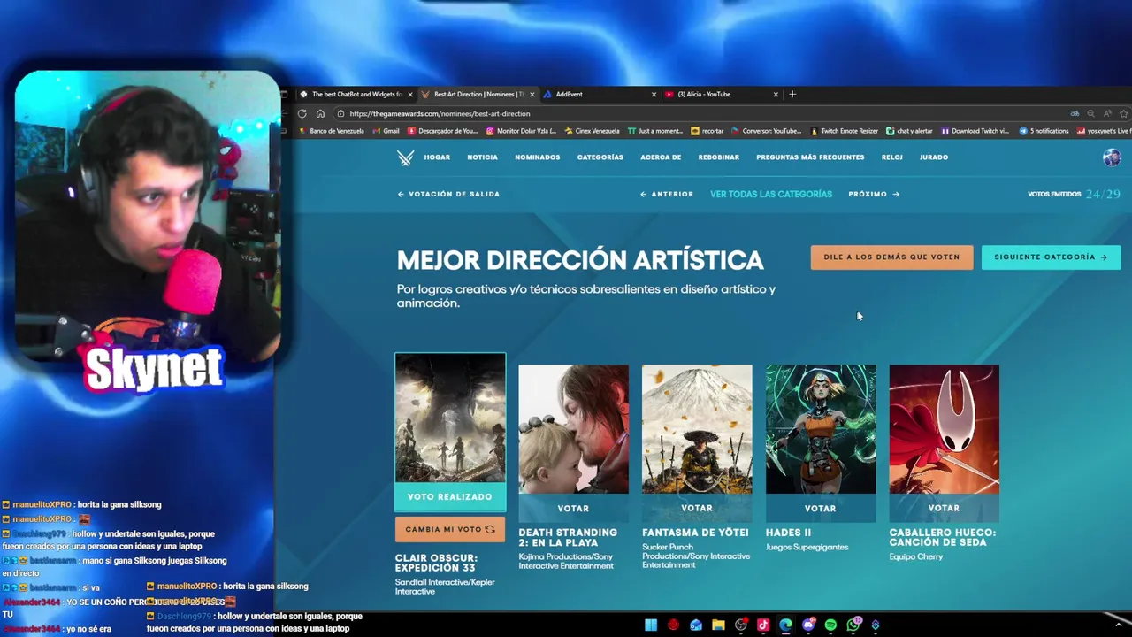The image size is (1132, 637).
Task: Click Hades II cover image
Action: click(821, 429)
